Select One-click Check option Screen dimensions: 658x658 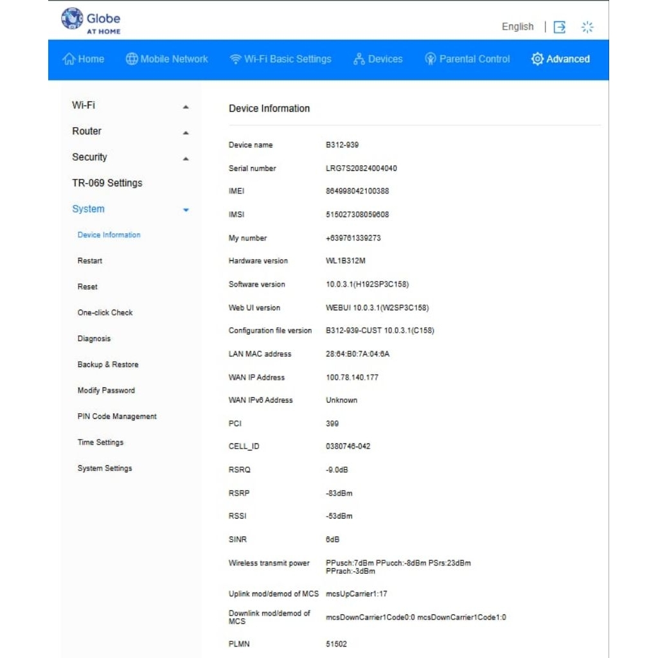click(105, 313)
